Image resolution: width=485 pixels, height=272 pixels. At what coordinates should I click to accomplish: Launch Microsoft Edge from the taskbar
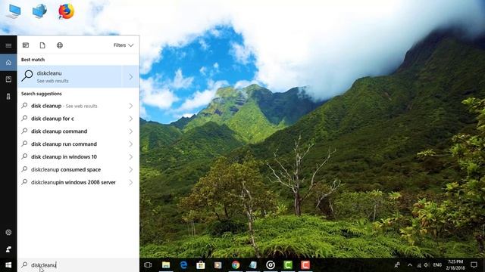click(183, 265)
